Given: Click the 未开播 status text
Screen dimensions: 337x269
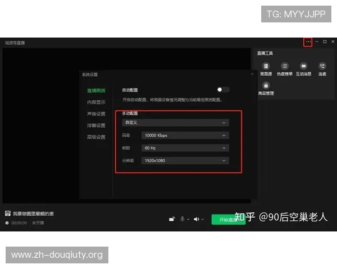Looking at the screenshot, I should click(38, 223).
